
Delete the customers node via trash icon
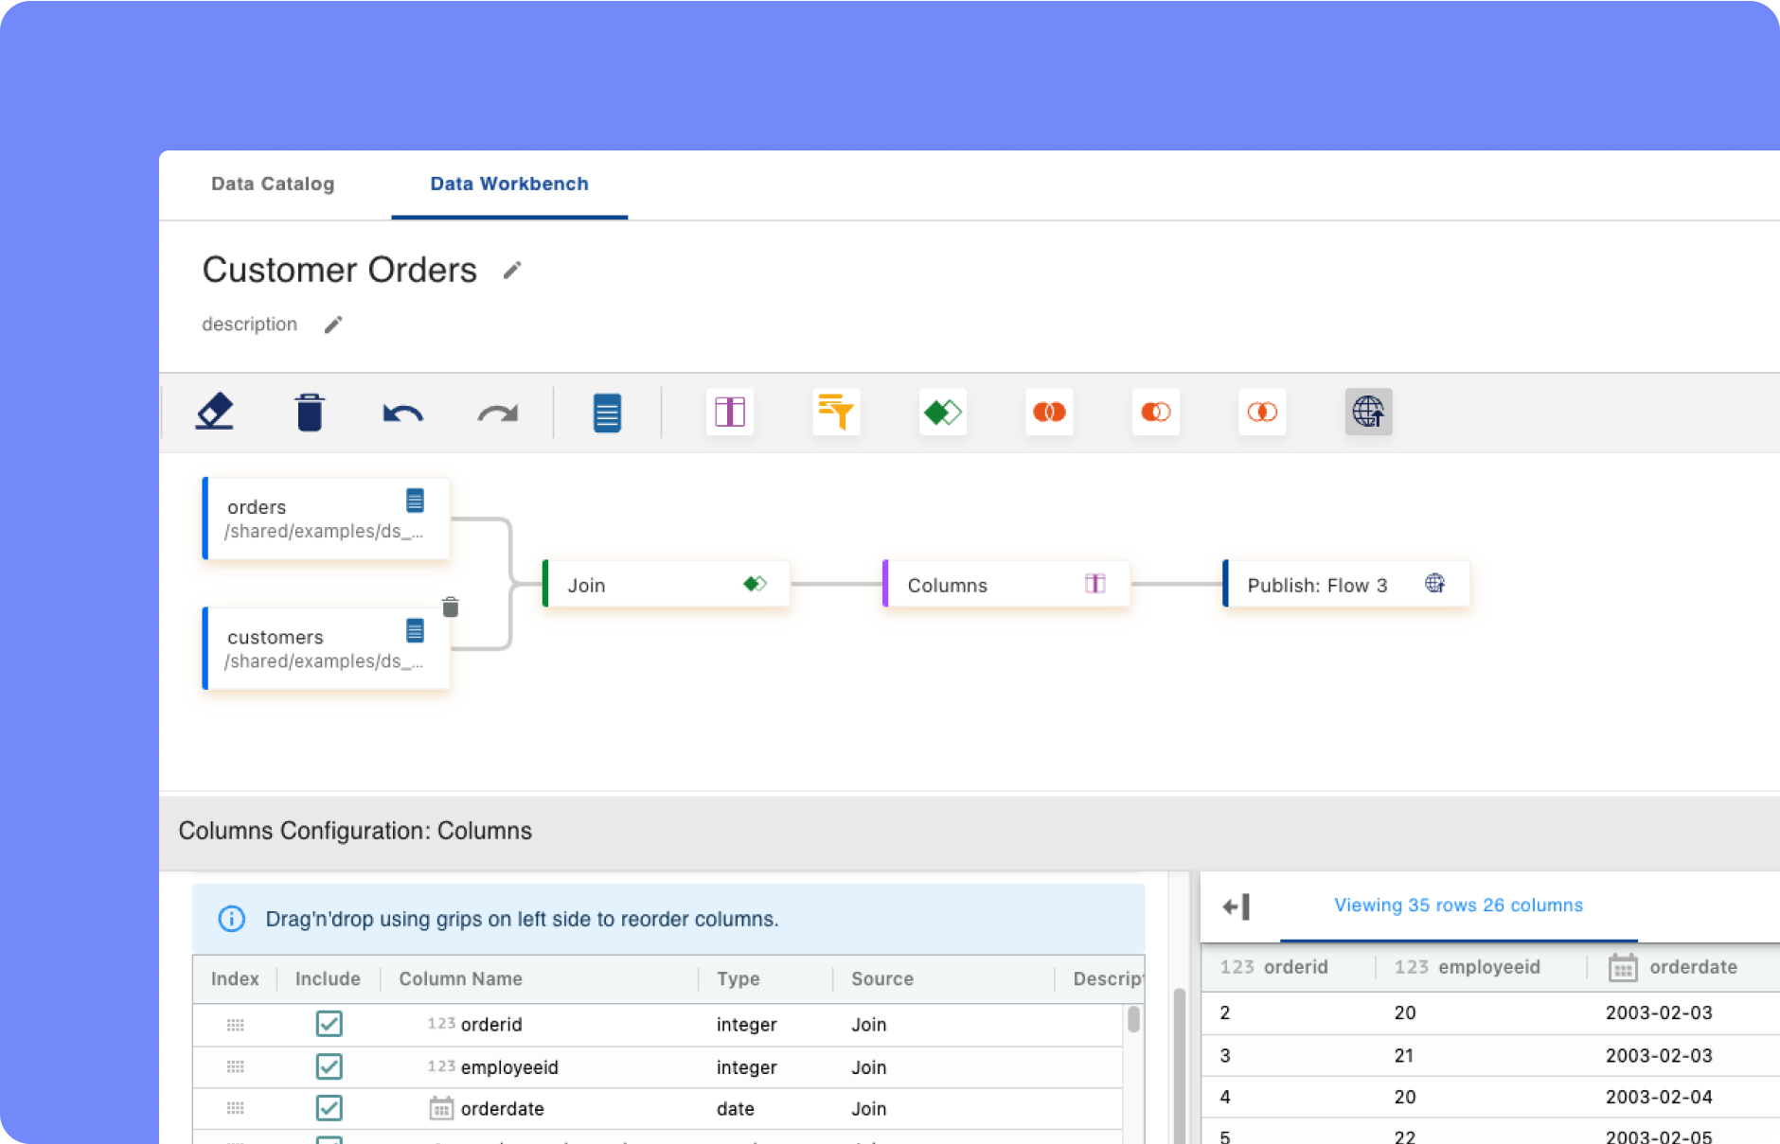pos(451,607)
